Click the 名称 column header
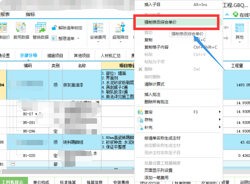Image resolution: width=250 pixels, height=184 pixels. (82, 66)
